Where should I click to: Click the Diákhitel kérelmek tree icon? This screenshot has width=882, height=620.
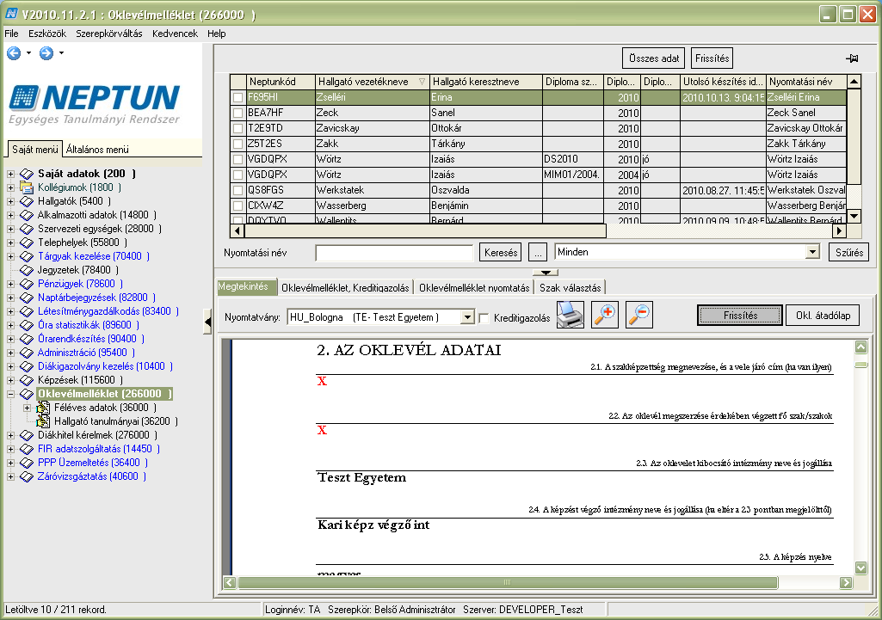(27, 435)
